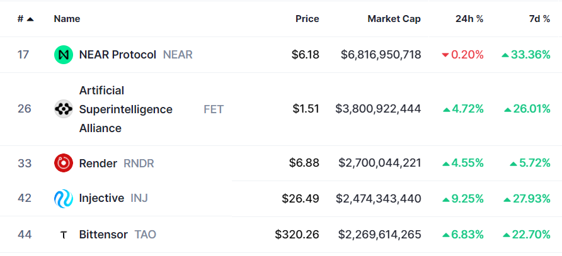
Task: Open the Render RNDR coin link
Action: (117, 164)
